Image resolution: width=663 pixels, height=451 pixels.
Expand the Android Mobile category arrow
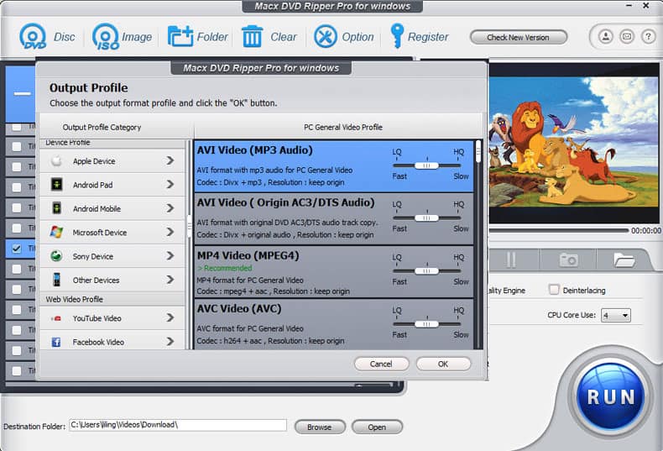[x=170, y=208]
